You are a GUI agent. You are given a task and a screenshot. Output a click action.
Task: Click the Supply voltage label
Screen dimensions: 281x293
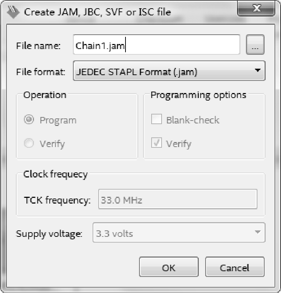click(49, 234)
